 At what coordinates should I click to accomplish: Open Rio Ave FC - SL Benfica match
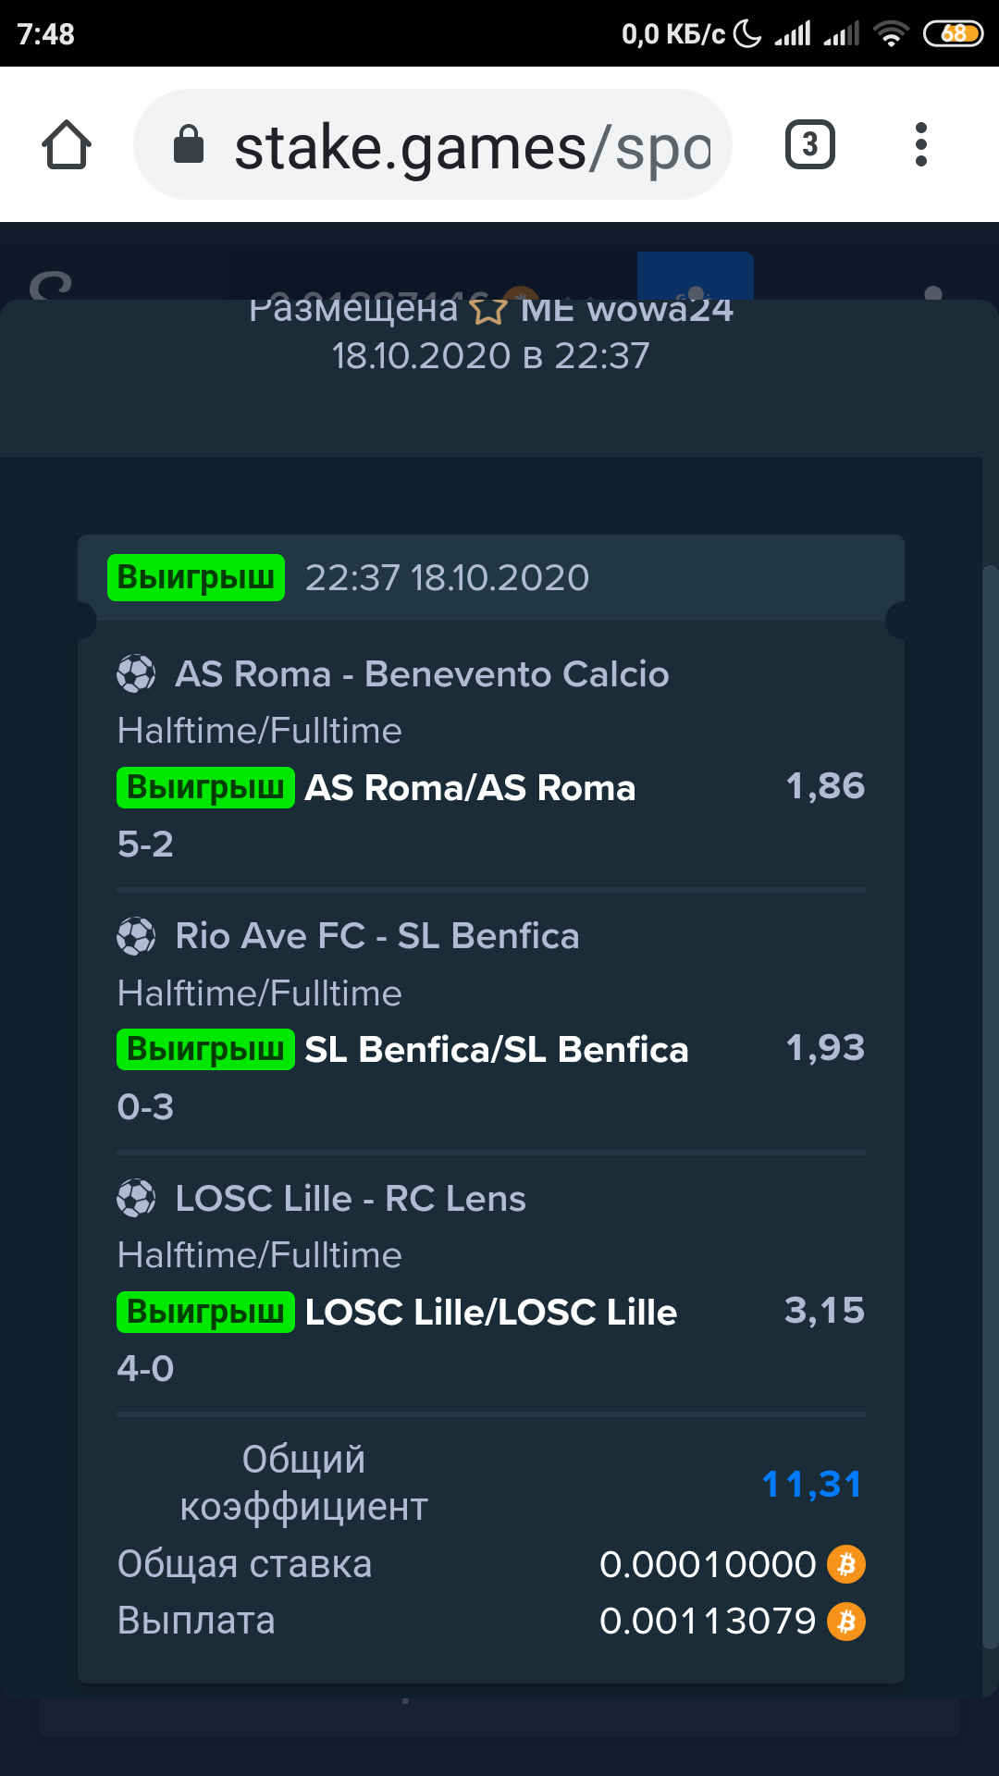(377, 936)
